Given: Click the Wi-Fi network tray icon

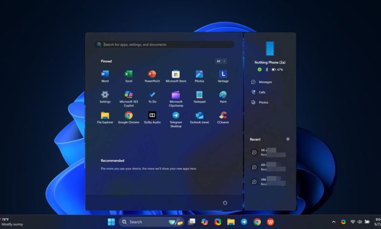Looking at the screenshot, I should 353,222.
